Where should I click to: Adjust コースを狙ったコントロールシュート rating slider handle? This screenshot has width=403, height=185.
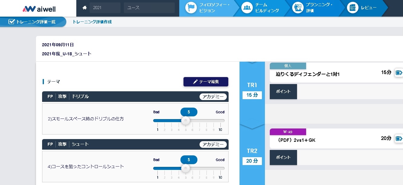coord(185,168)
